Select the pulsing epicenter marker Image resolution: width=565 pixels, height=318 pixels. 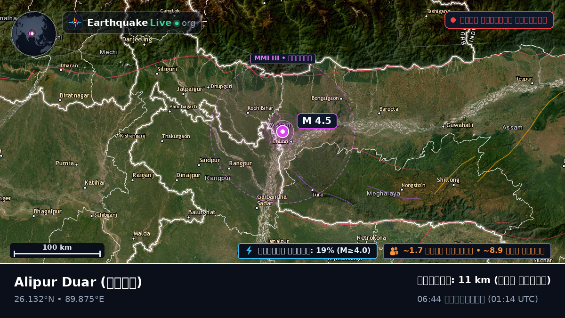tap(282, 131)
